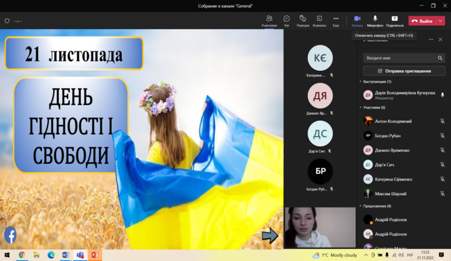Open the Еще (more) options menu
The height and width of the screenshot is (261, 451).
(x=336, y=19)
